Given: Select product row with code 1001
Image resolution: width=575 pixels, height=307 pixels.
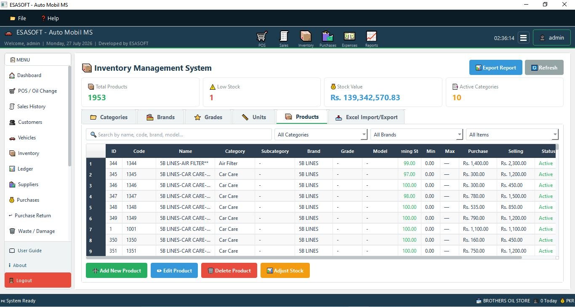Looking at the screenshot, I should (x=321, y=229).
